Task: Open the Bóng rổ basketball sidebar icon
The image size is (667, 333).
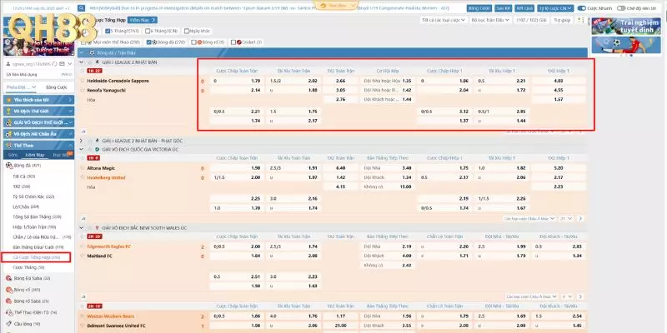Action: [10, 289]
